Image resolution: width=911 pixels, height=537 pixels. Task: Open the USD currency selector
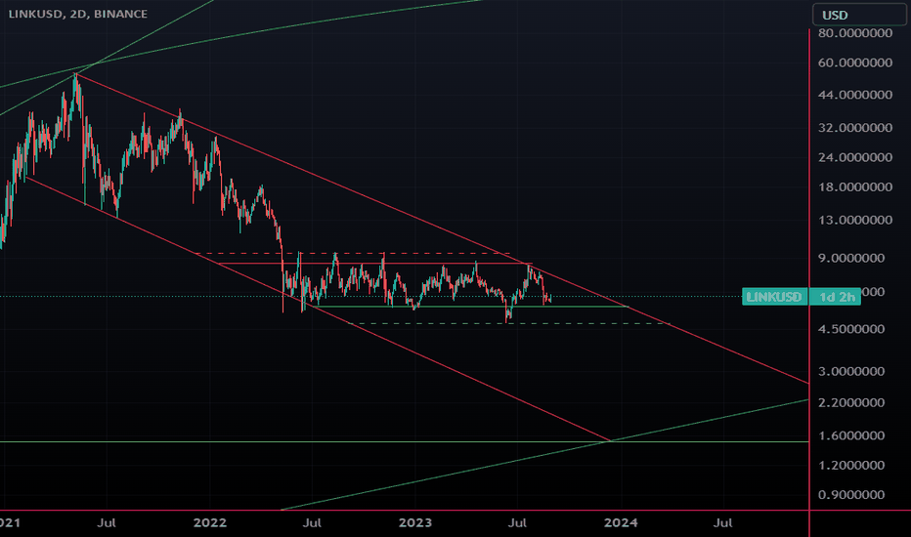pyautogui.click(x=859, y=15)
